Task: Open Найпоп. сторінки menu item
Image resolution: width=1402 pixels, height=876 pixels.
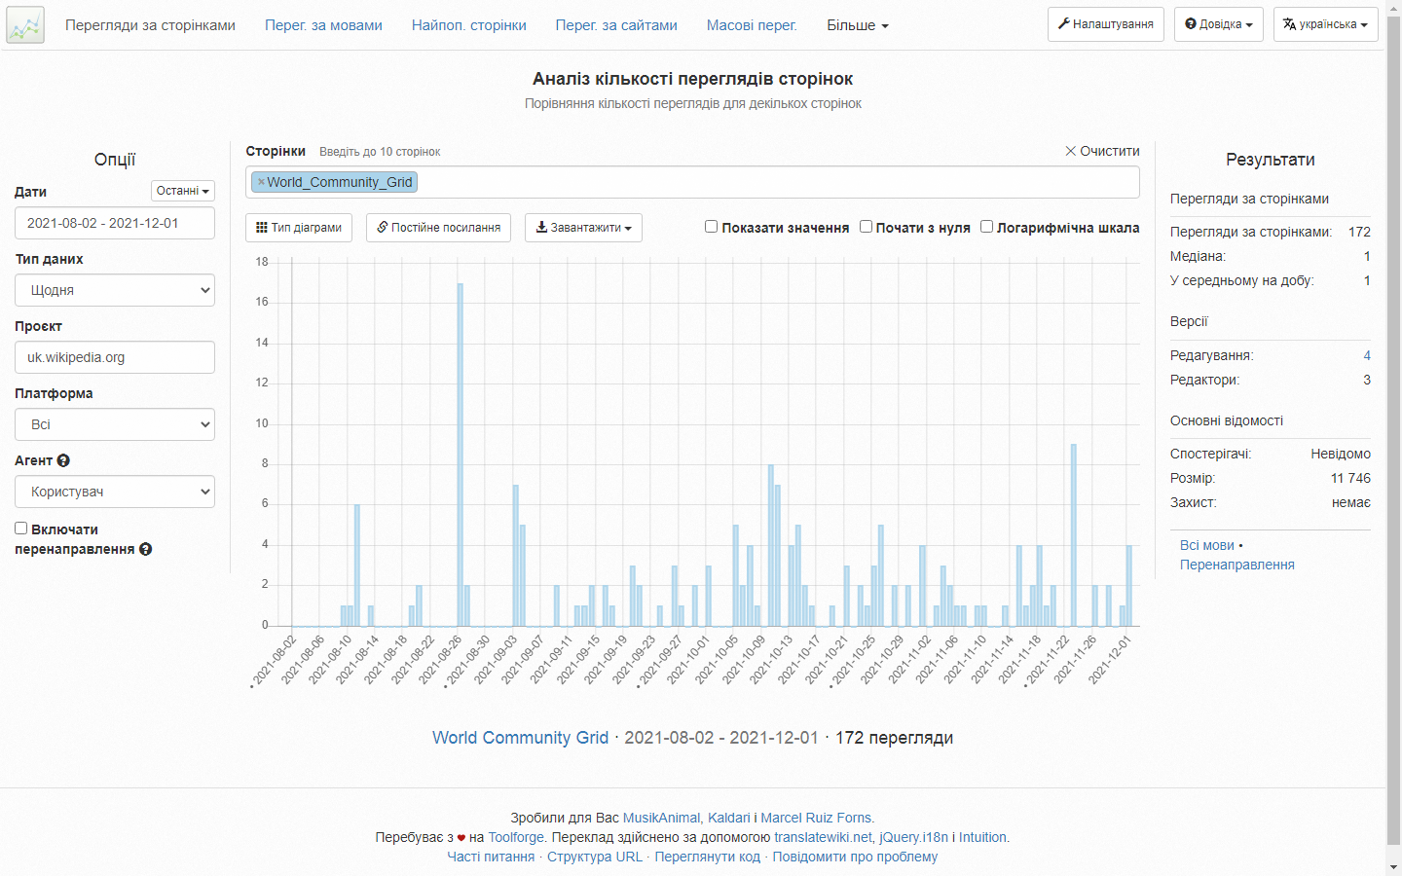Action: point(469,25)
